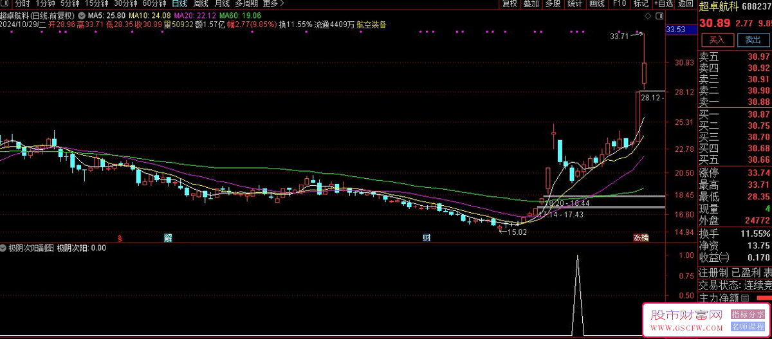The height and width of the screenshot is (339, 772).
Task: Add stock with +自选 button
Action: [x=664, y=4]
